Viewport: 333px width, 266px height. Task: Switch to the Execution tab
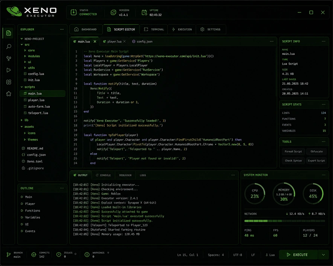pos(182,29)
